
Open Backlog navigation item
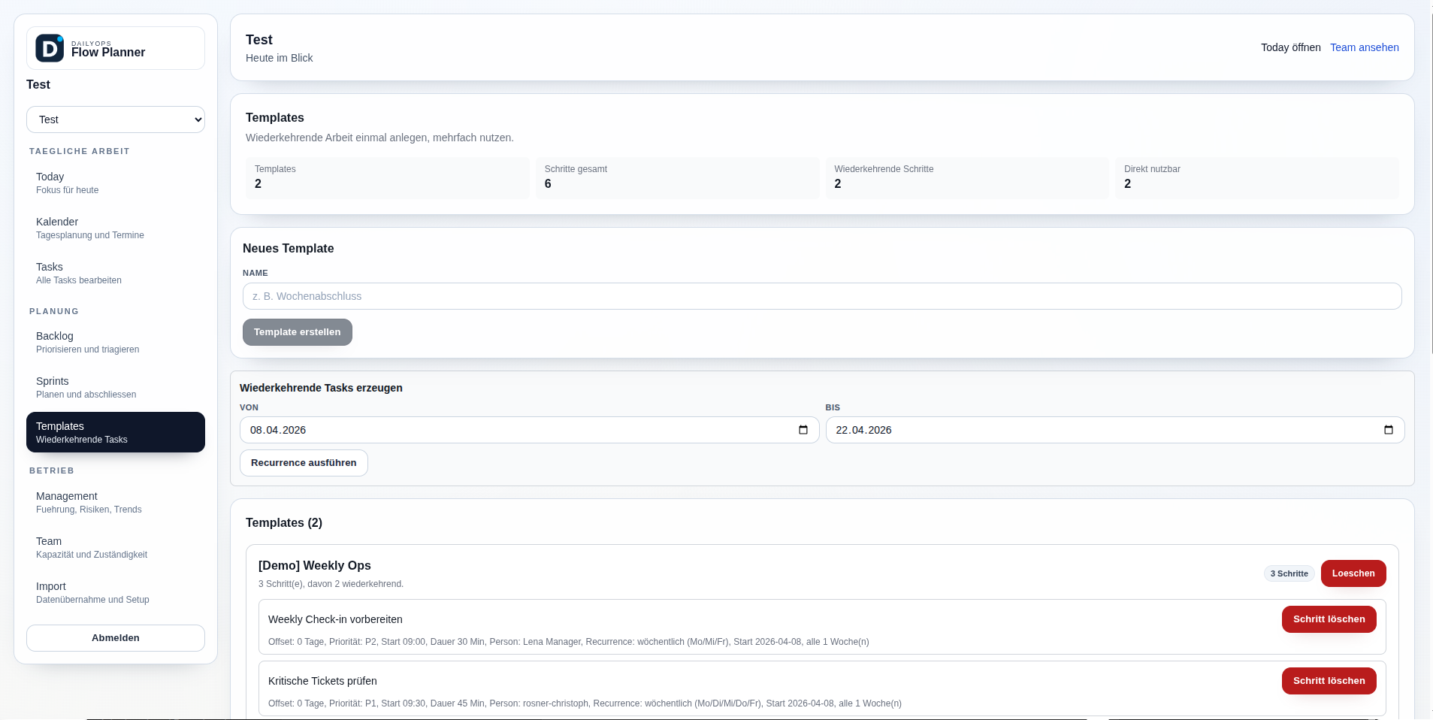click(x=116, y=342)
